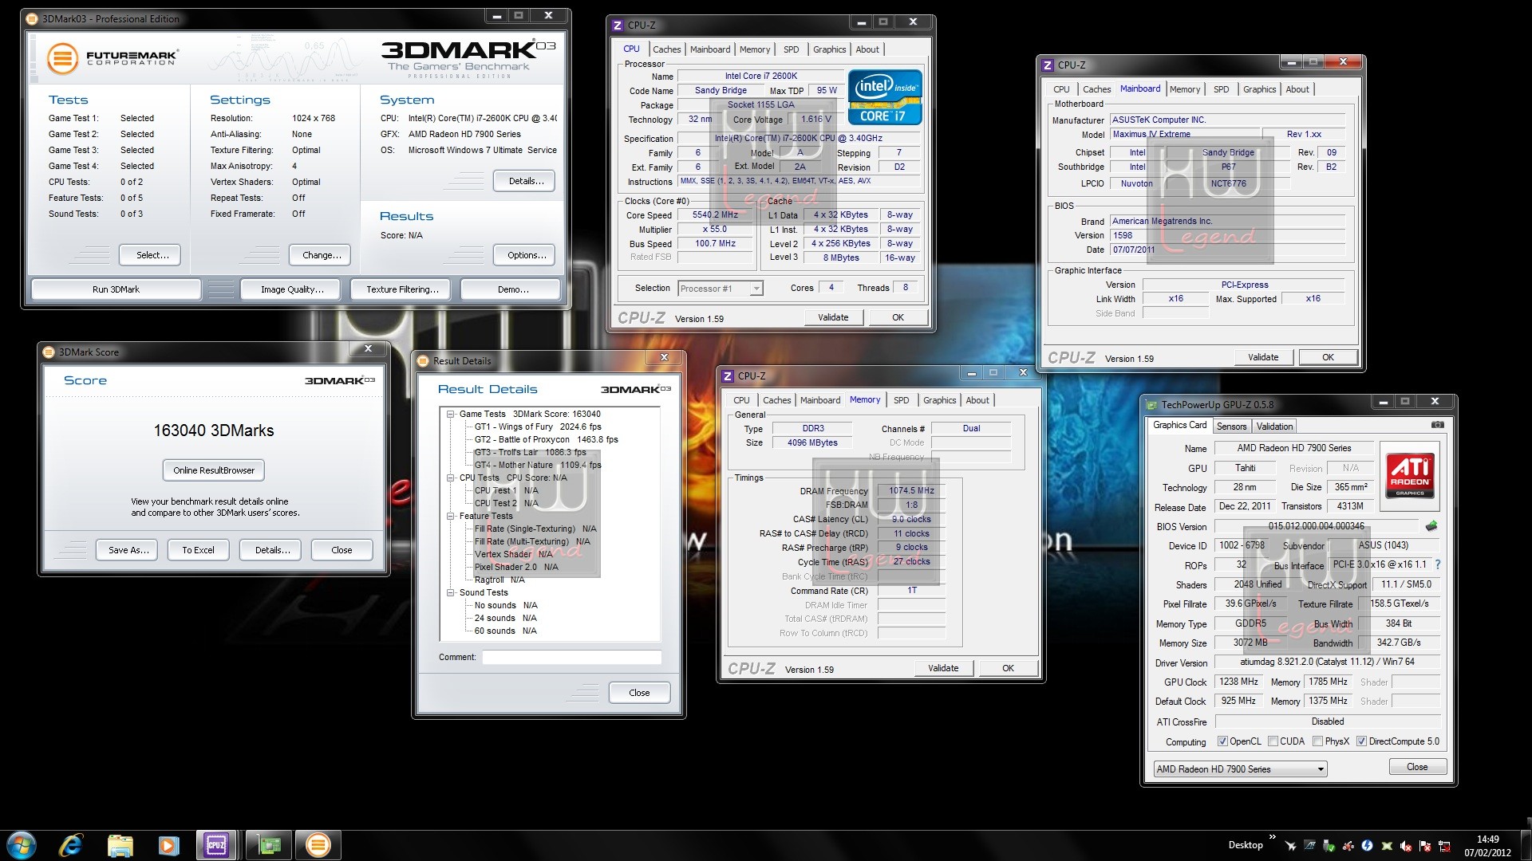
Task: Open the AMD Radeon HD 7900 Series dropdown
Action: 1240,769
